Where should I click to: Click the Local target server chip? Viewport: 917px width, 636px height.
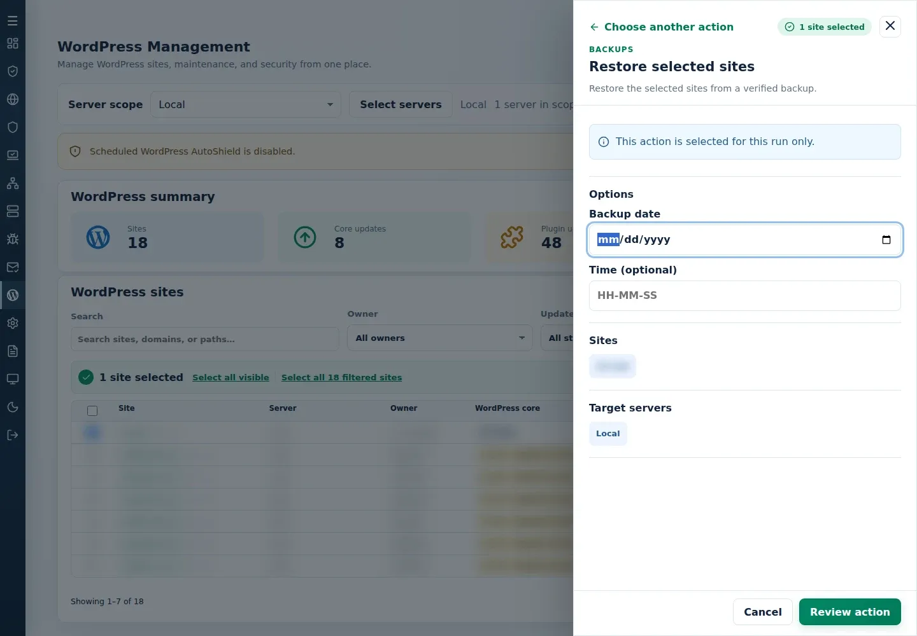click(x=608, y=434)
